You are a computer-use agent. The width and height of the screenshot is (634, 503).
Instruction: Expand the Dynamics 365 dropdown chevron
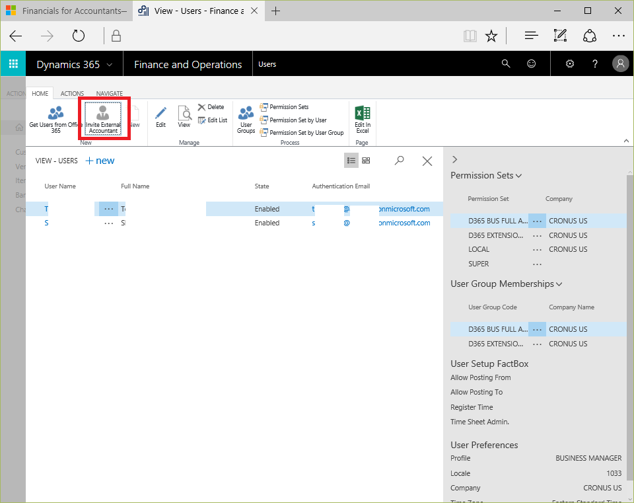click(x=110, y=65)
